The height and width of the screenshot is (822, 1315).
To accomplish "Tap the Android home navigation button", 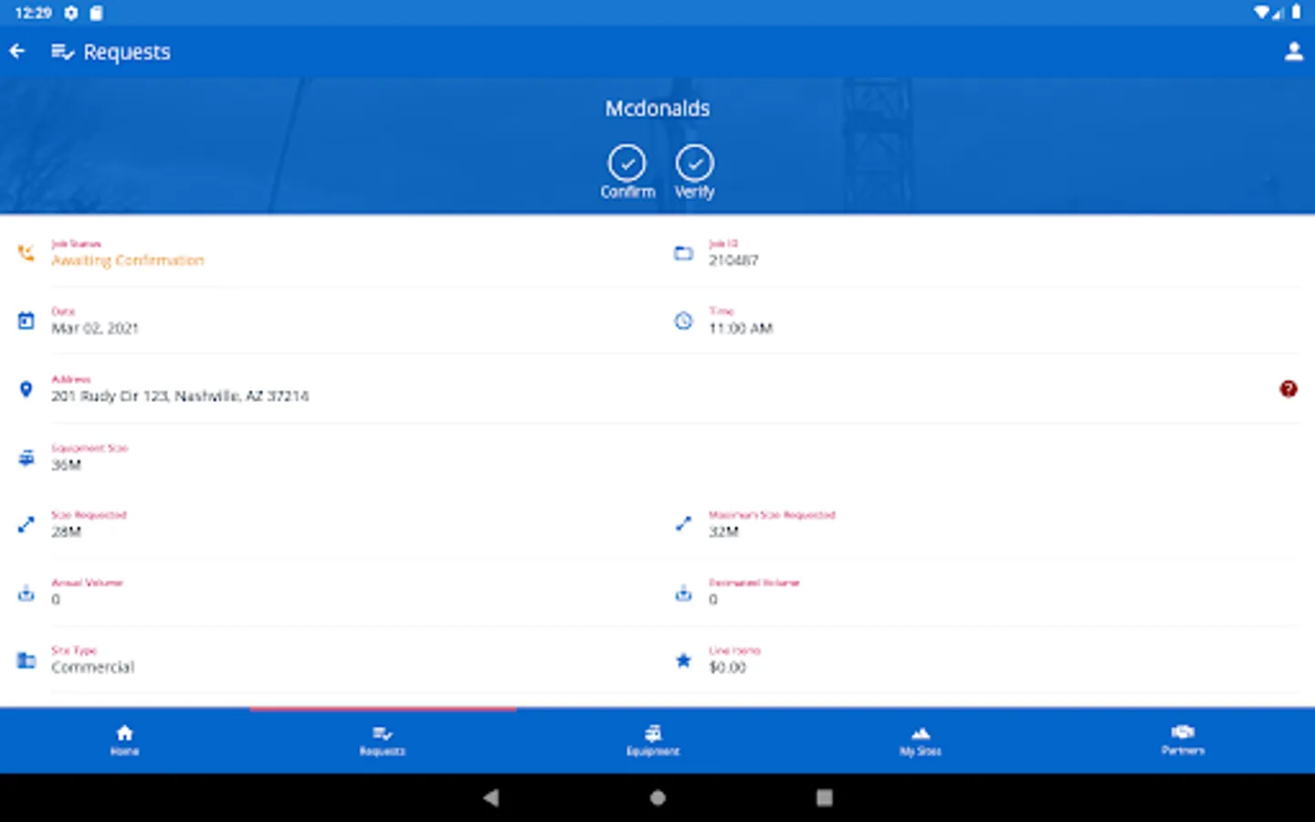I will (657, 797).
